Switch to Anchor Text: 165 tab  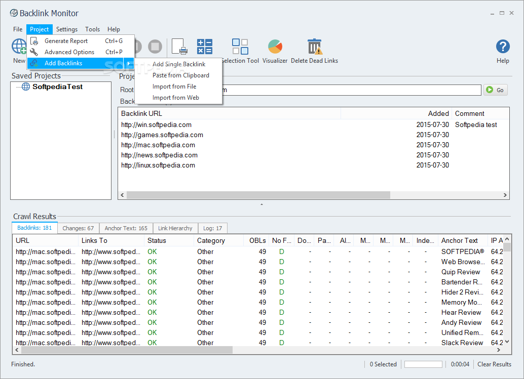(x=126, y=228)
